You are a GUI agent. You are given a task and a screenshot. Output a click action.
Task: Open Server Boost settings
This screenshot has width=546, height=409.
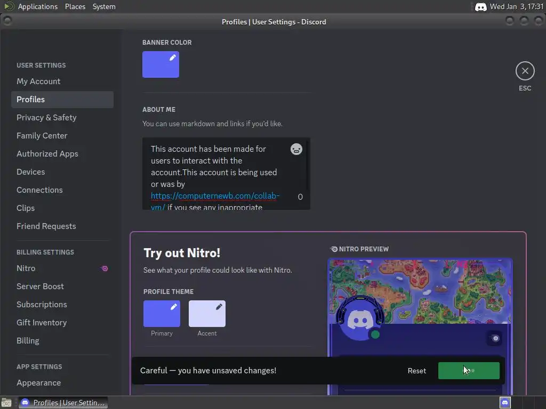tap(62, 286)
